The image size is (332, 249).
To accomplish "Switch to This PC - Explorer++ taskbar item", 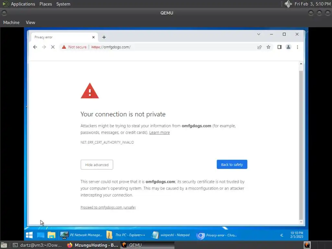I will [126, 235].
